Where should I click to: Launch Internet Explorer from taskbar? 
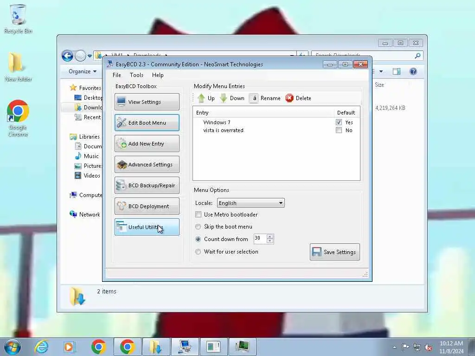41,347
